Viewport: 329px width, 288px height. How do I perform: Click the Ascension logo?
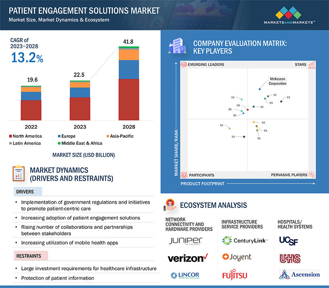(x=299, y=274)
